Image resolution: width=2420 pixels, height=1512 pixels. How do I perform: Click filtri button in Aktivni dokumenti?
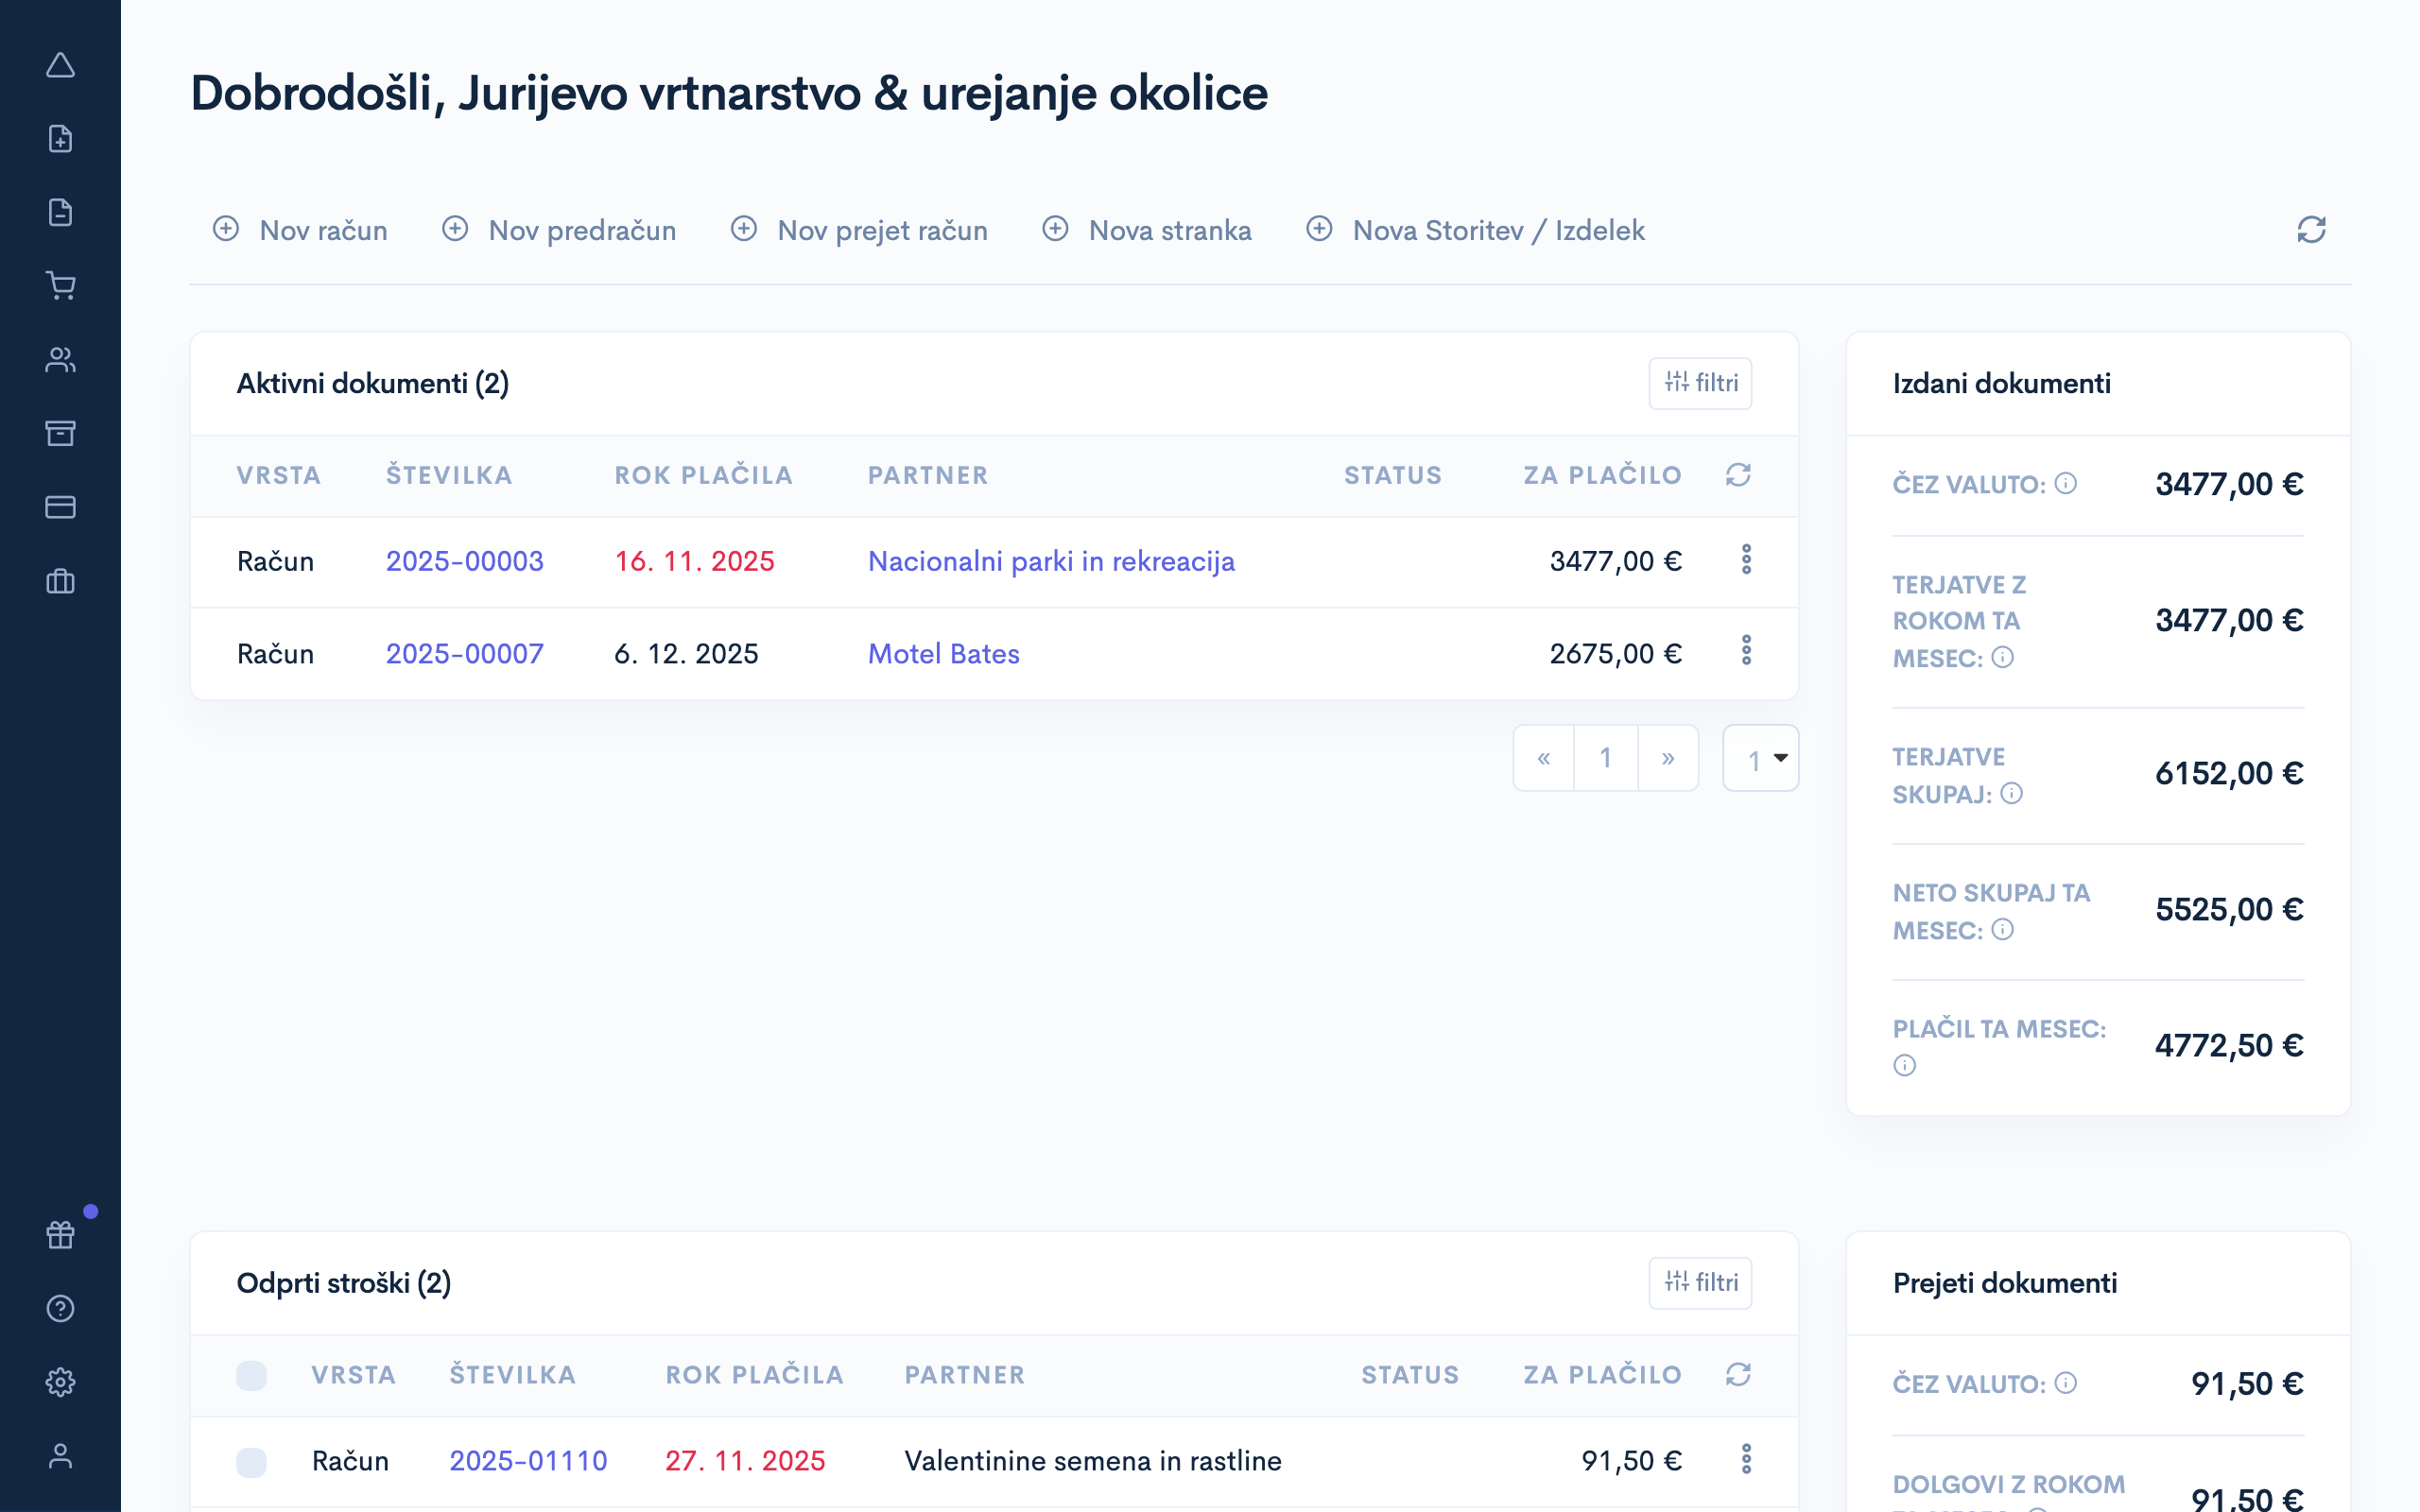(1700, 383)
